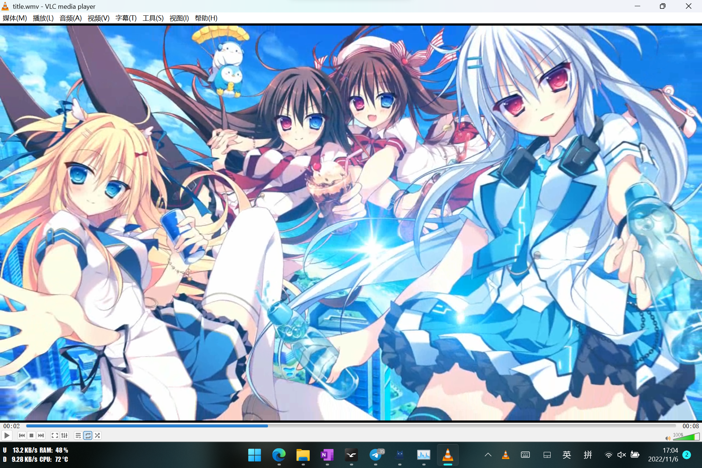Open the 字幕(T) subtitle menu
The image size is (702, 468).
click(126, 18)
